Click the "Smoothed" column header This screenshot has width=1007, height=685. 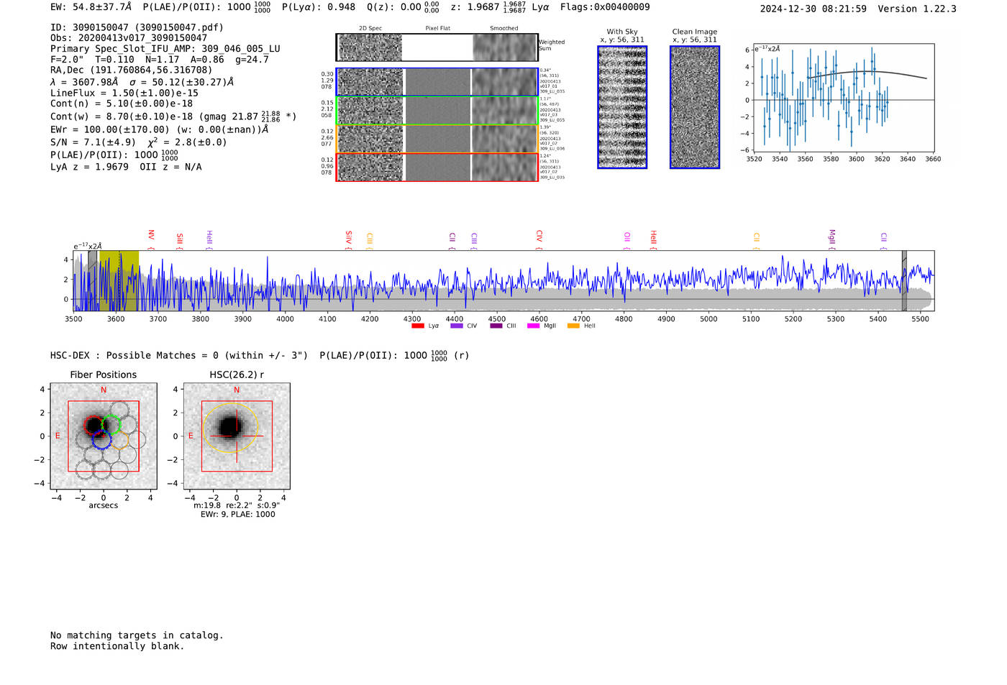tap(504, 28)
